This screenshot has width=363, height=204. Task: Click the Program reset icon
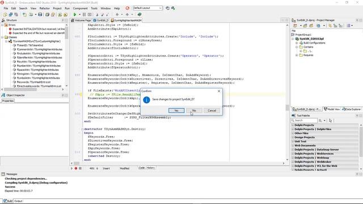tap(90, 15)
